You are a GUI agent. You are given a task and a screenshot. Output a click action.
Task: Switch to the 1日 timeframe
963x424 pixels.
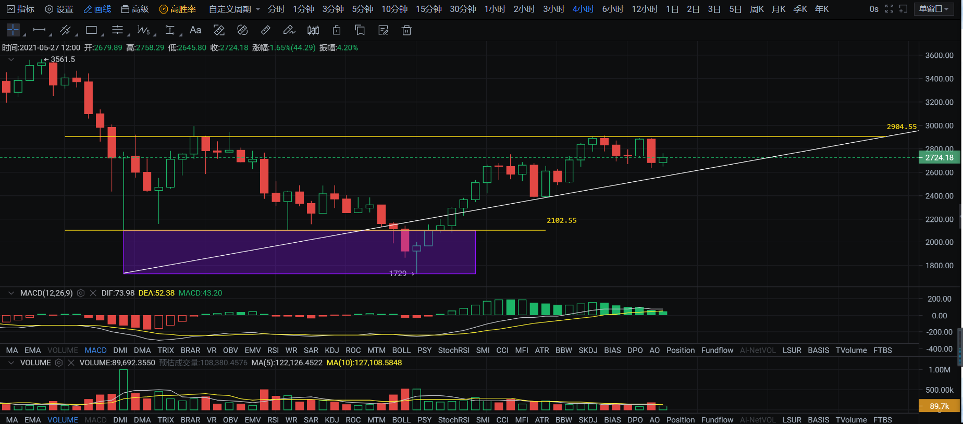672,9
